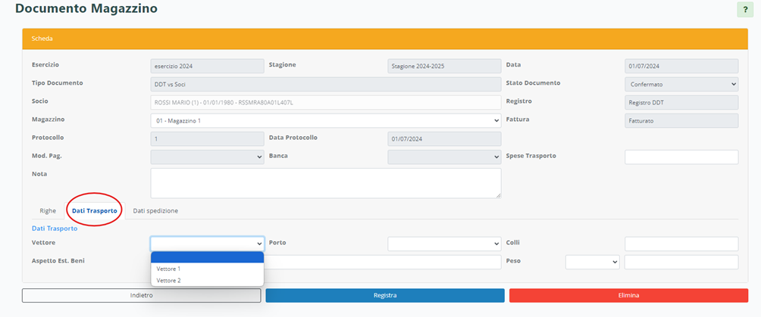The height and width of the screenshot is (317, 761).
Task: Select the blank highlighted Vettore option
Action: tap(207, 257)
